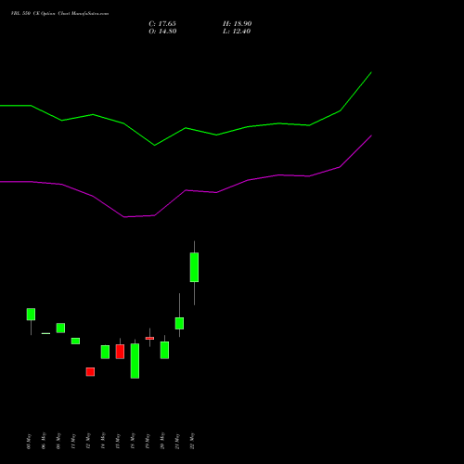Click the tall green candle for 22 May

click(194, 267)
